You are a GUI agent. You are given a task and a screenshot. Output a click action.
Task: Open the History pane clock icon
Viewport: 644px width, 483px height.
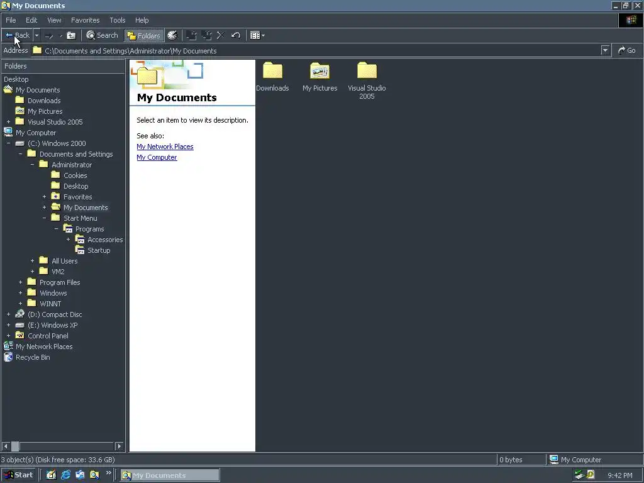pos(172,35)
